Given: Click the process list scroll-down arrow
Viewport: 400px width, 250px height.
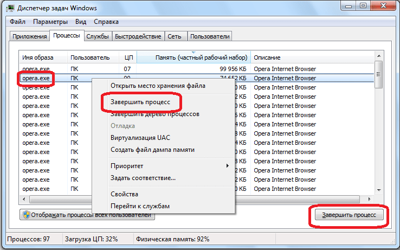Looking at the screenshot, I should 379,190.
